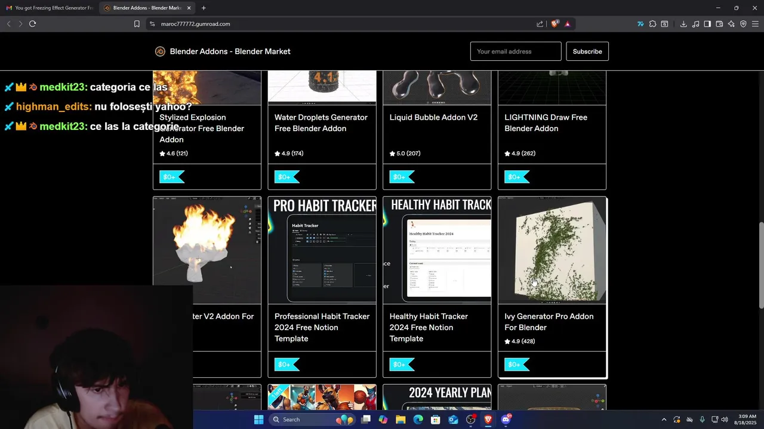The width and height of the screenshot is (764, 429).
Task: Show hidden system tray icons
Action: click(664, 419)
